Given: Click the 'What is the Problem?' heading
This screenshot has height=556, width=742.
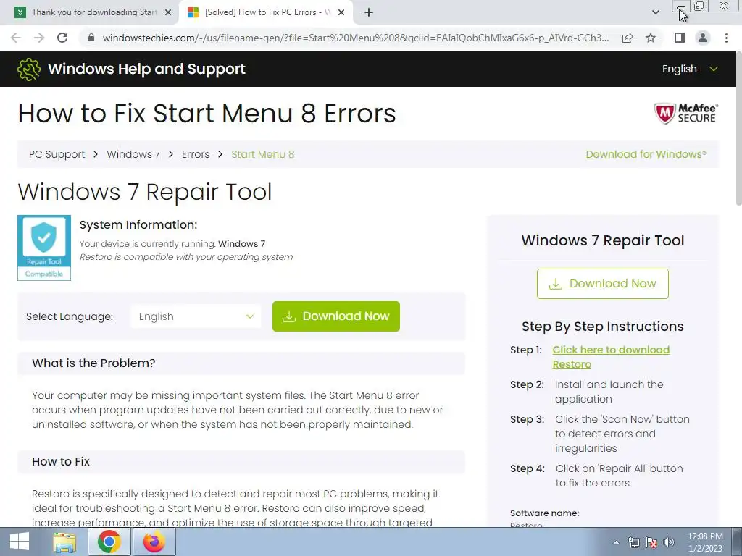Looking at the screenshot, I should point(93,363).
